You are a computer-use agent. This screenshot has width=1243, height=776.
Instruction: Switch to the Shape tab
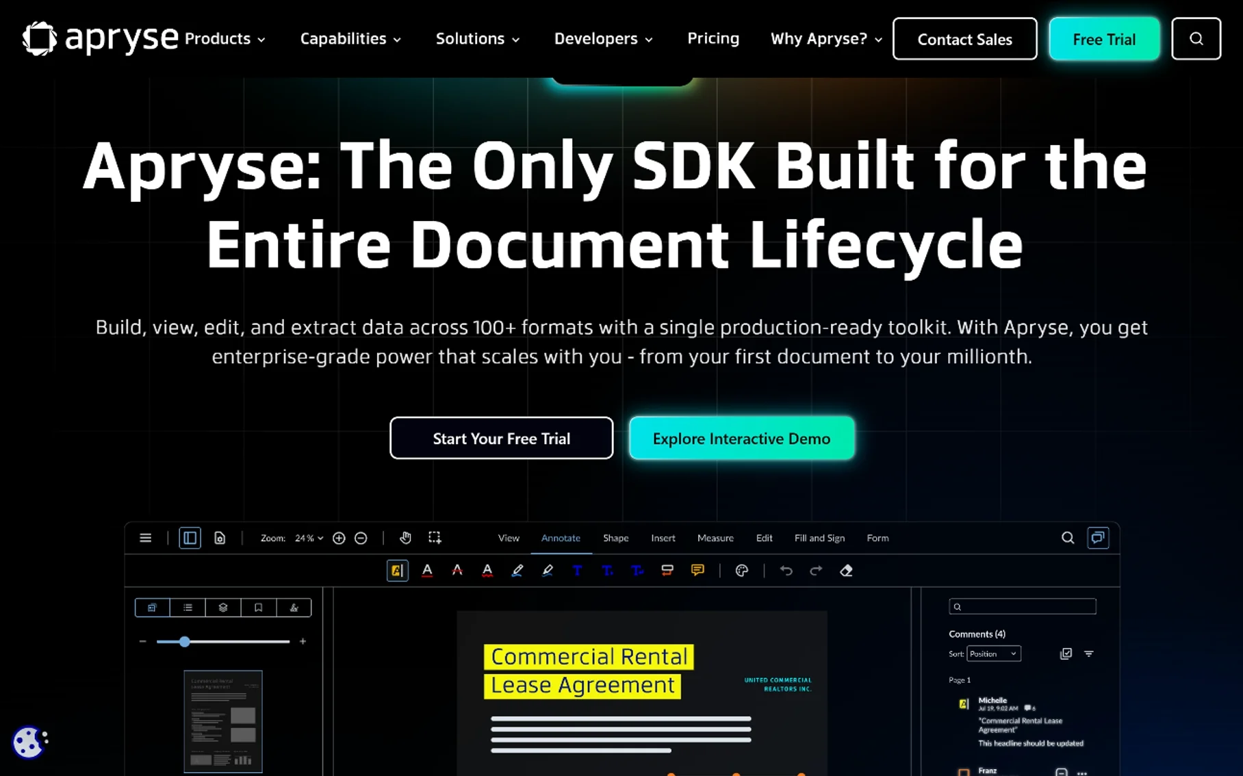(616, 539)
